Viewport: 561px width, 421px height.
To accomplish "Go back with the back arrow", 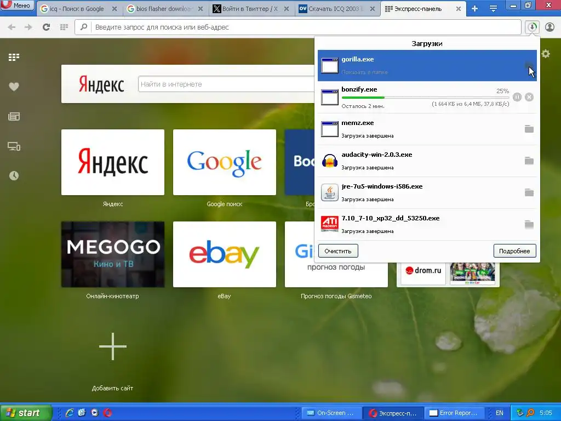I will pyautogui.click(x=12, y=27).
